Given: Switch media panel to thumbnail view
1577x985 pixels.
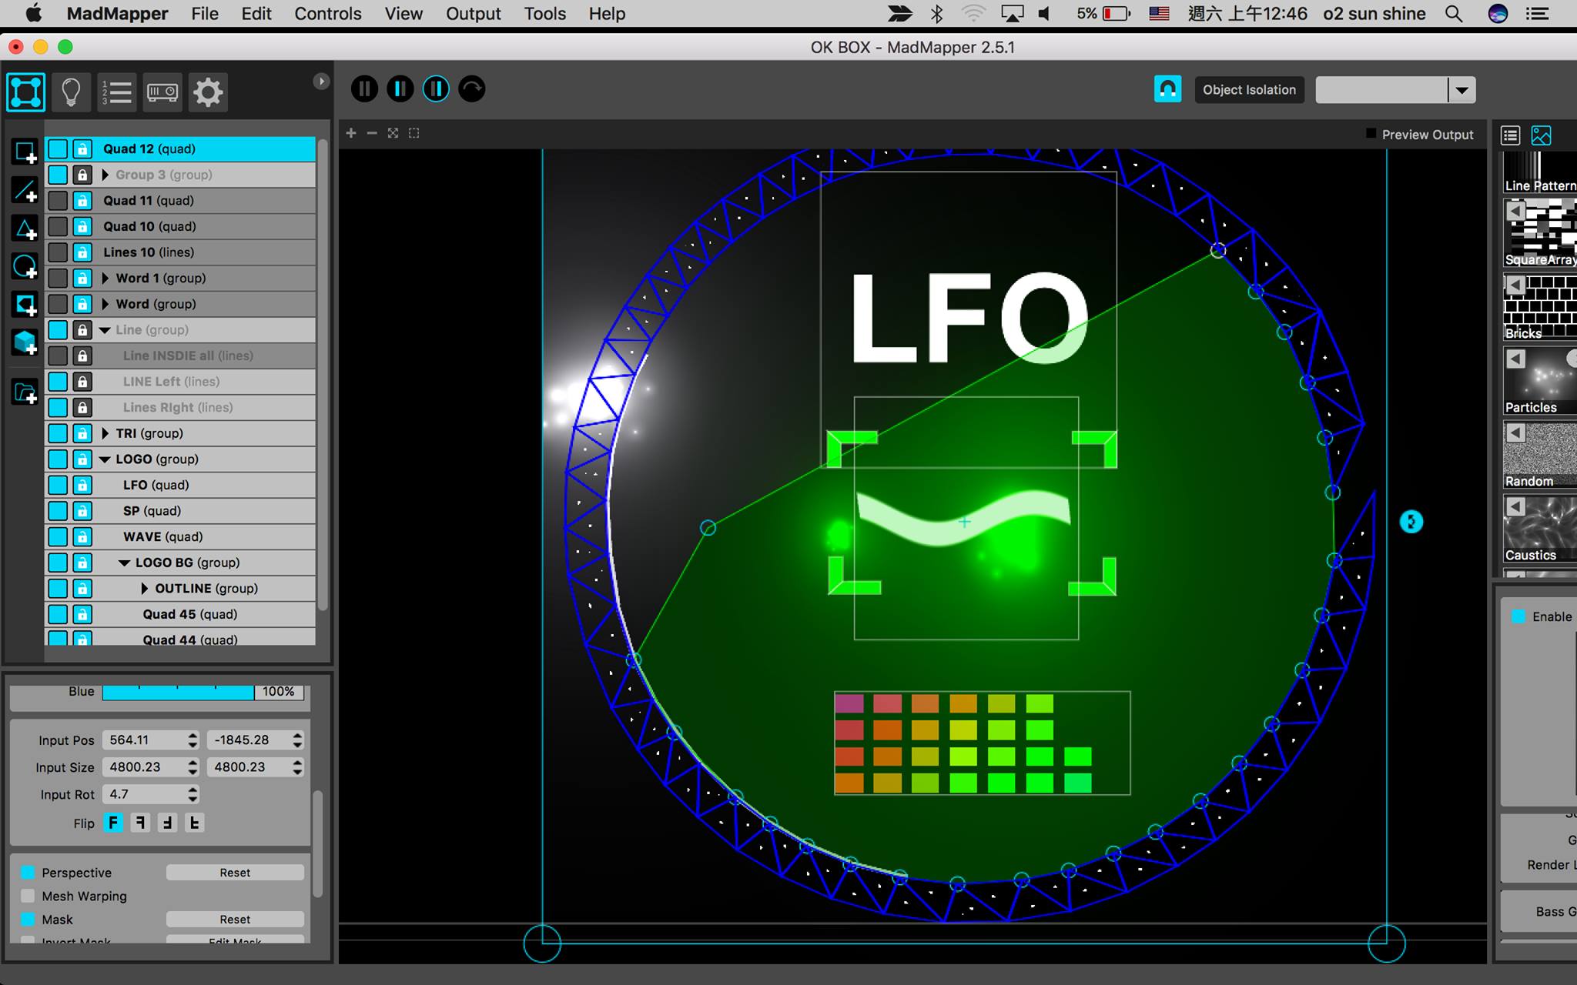Looking at the screenshot, I should point(1541,135).
